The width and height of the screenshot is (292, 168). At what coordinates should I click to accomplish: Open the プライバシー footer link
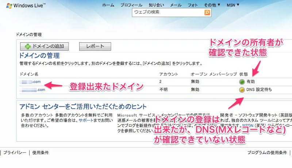pyautogui.click(x=15, y=153)
